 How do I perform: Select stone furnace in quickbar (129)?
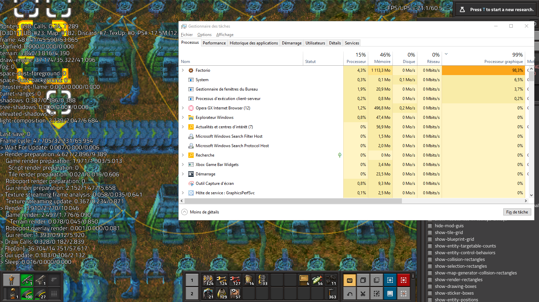click(222, 294)
